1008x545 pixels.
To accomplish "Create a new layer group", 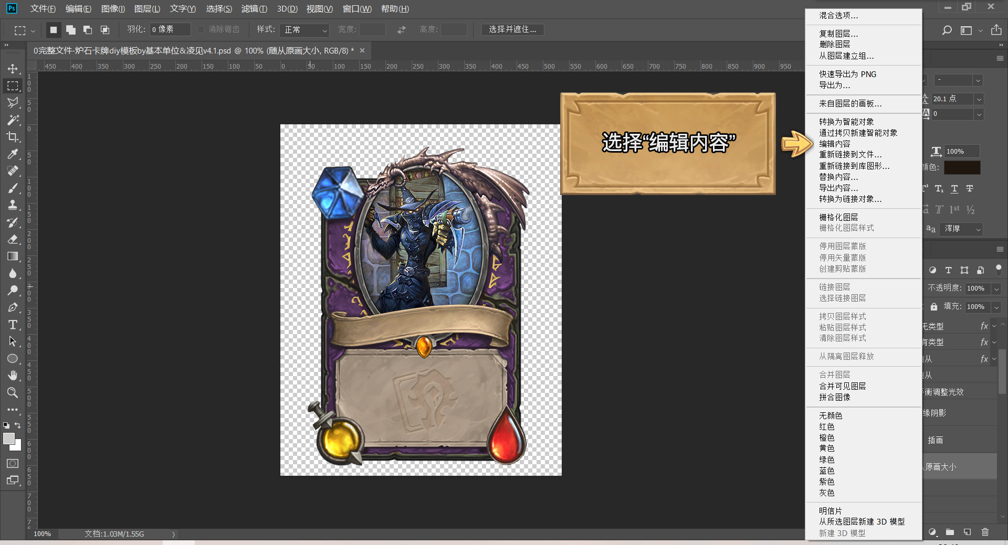I will pos(950,532).
